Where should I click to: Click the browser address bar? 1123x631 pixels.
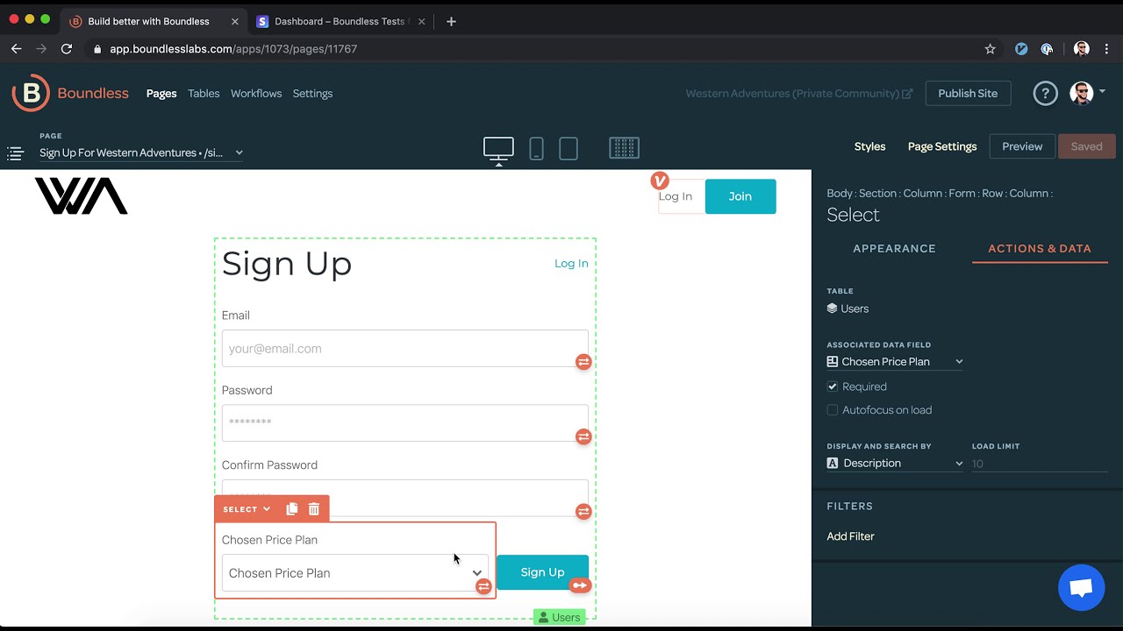click(535, 49)
